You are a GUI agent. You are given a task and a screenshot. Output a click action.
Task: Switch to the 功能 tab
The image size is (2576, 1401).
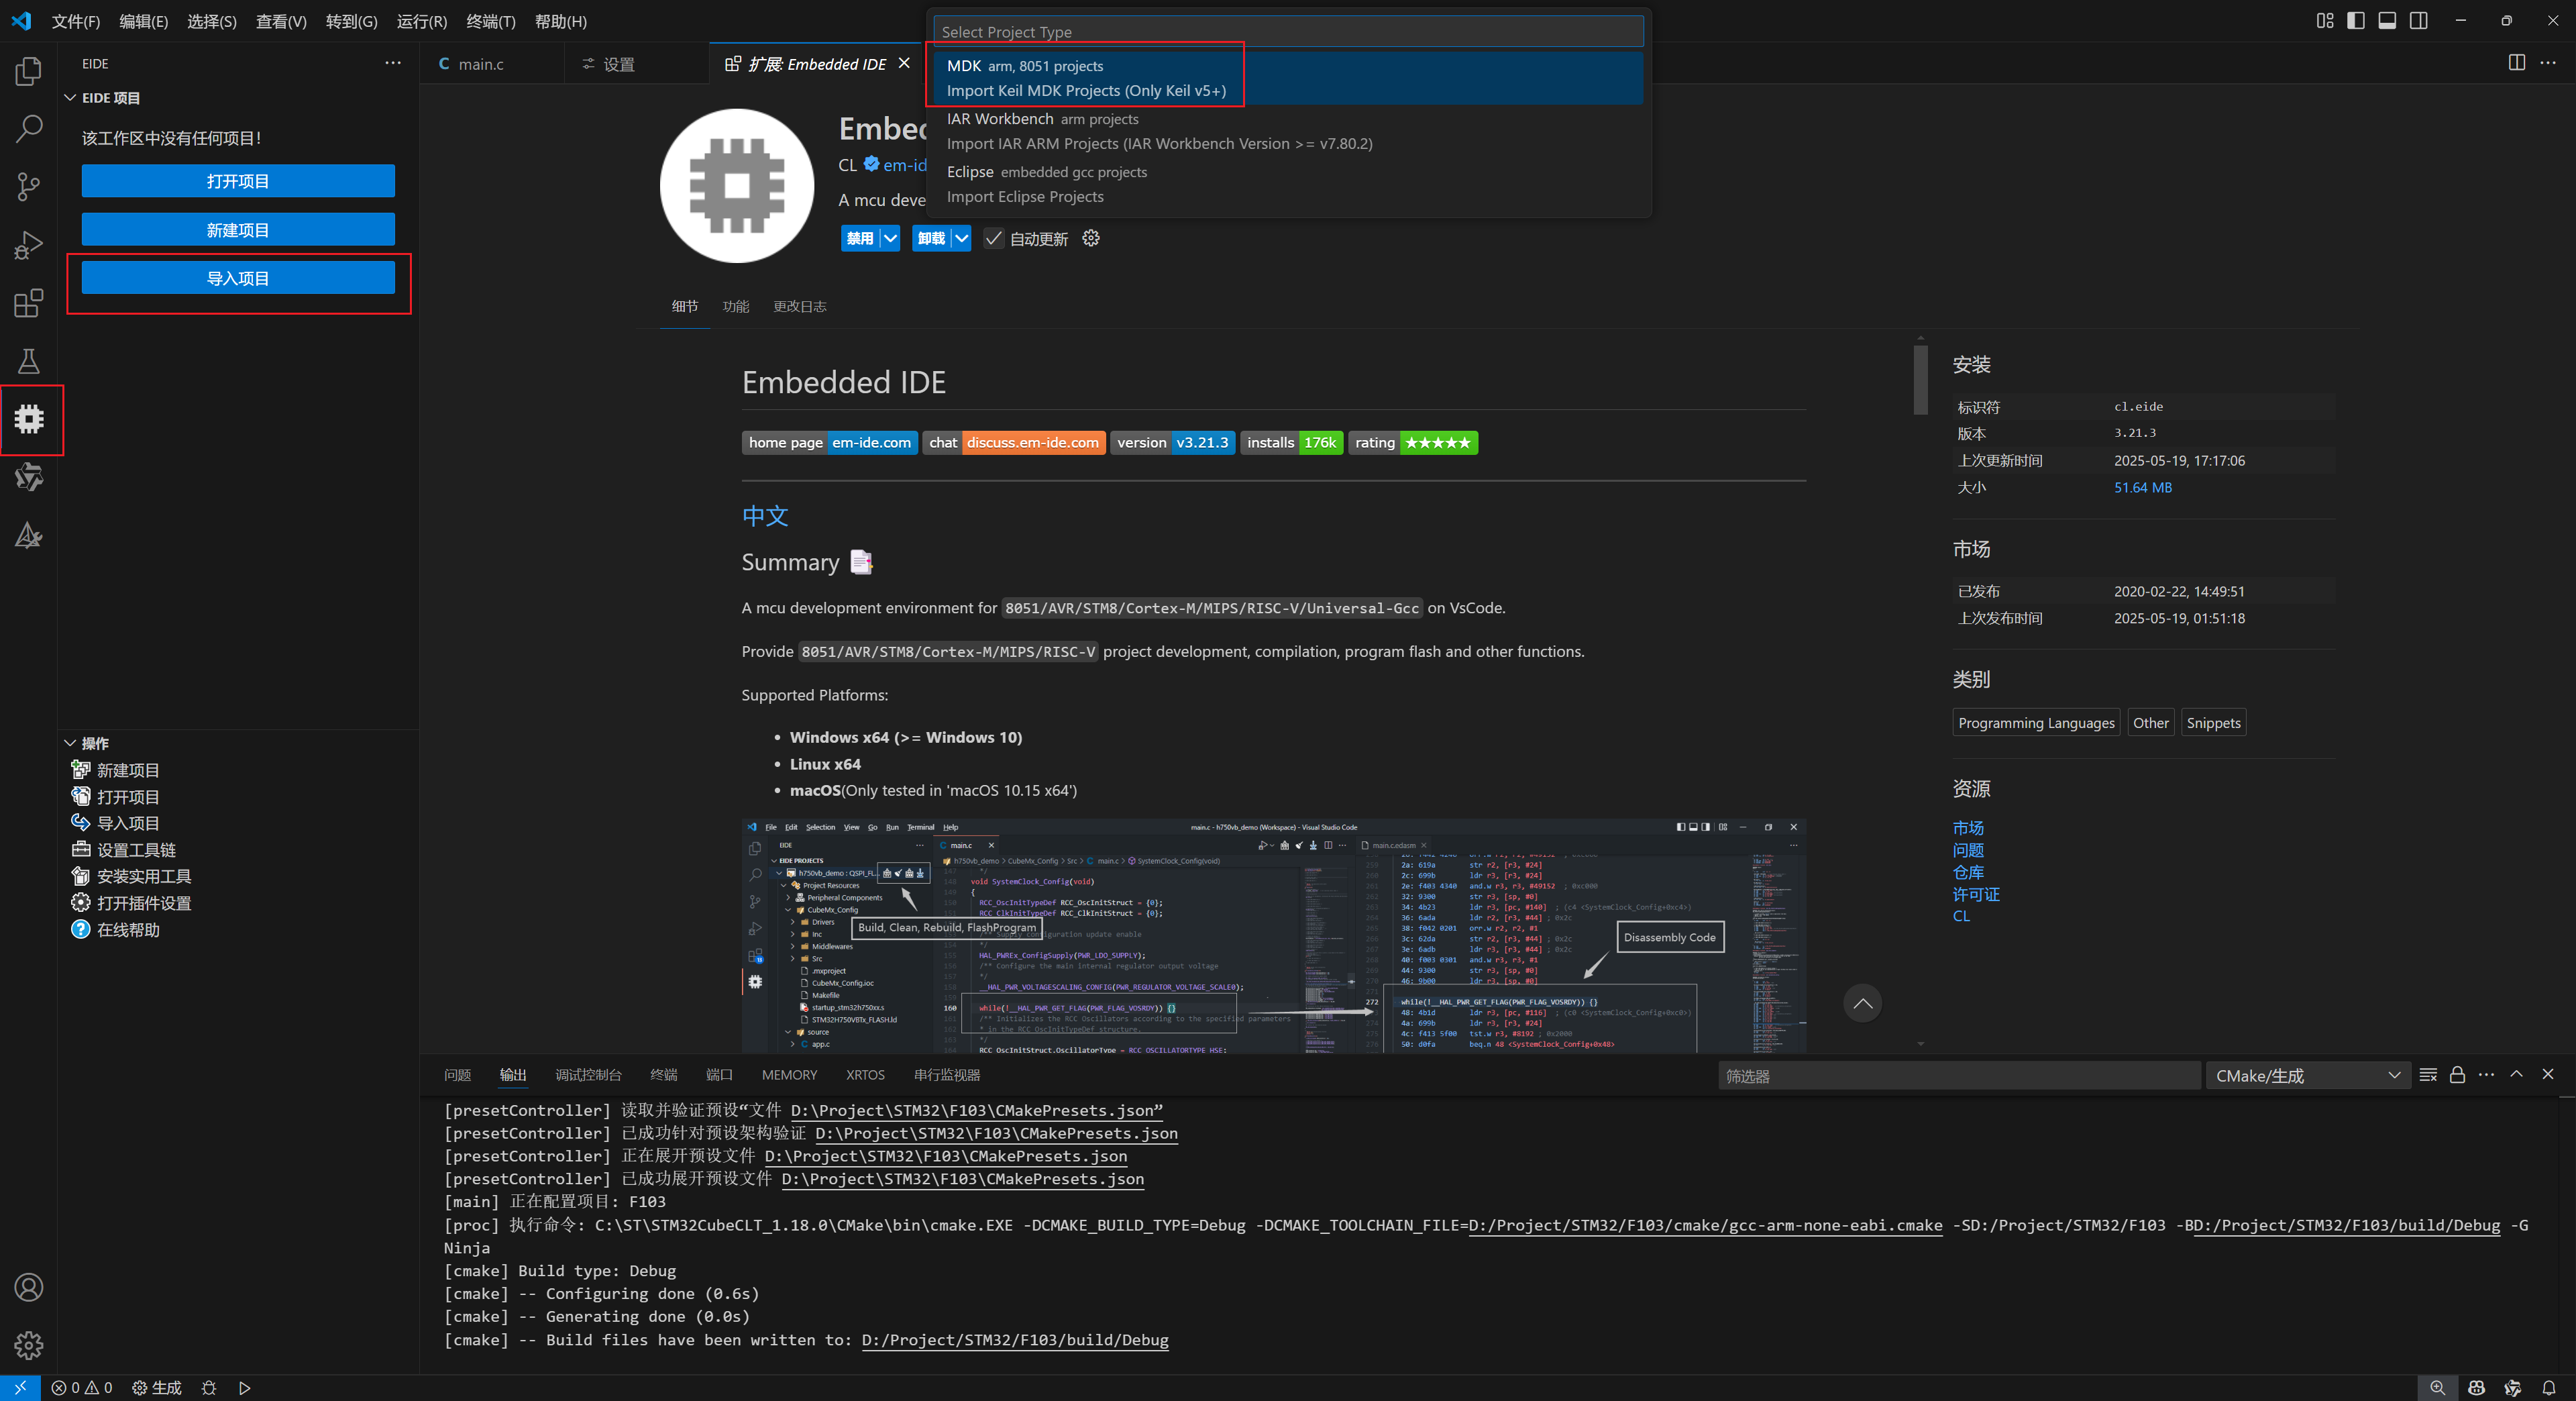[736, 306]
